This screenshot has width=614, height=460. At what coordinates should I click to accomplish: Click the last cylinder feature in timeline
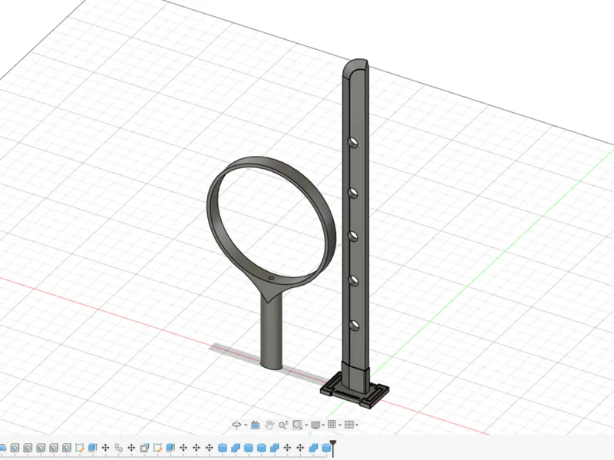point(326,448)
